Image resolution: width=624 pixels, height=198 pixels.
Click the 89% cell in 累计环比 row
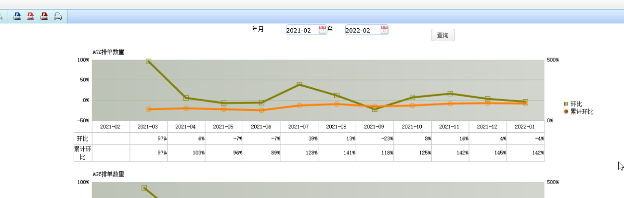pyautogui.click(x=262, y=153)
